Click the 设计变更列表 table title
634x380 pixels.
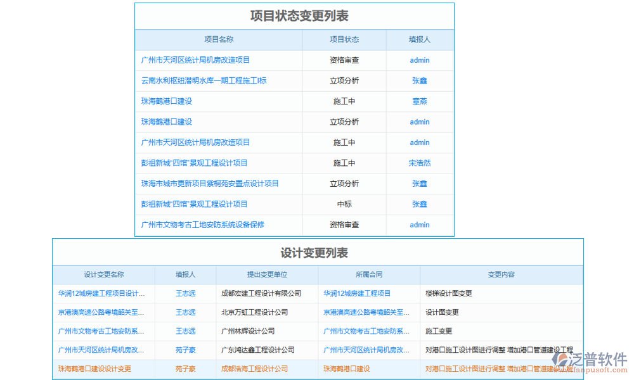[317, 252]
